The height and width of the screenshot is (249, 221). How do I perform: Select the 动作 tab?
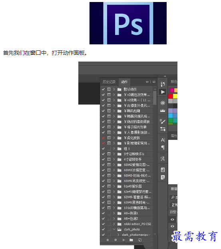coord(124,82)
